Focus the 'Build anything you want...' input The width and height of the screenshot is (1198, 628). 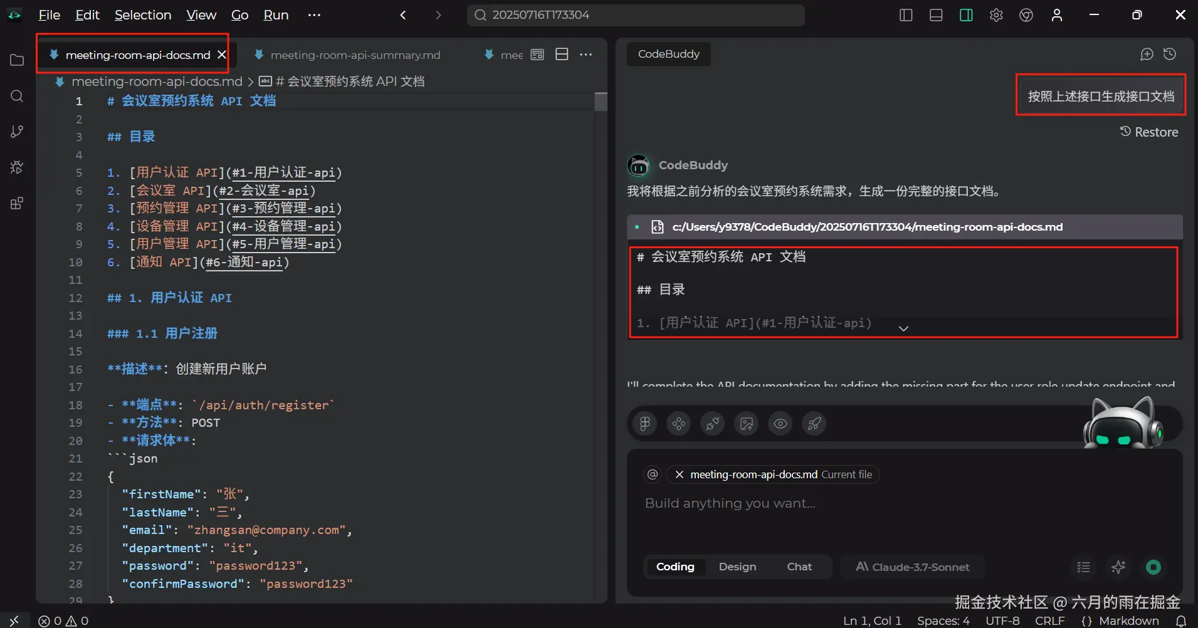[x=905, y=503]
